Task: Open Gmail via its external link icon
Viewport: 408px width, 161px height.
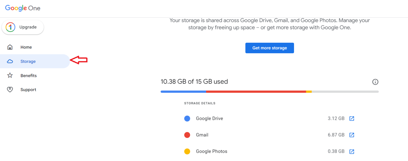Action: click(x=352, y=135)
